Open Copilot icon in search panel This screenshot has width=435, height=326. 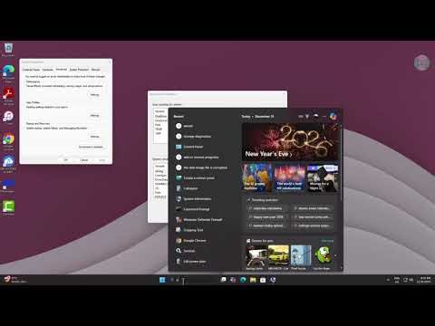pyautogui.click(x=333, y=116)
